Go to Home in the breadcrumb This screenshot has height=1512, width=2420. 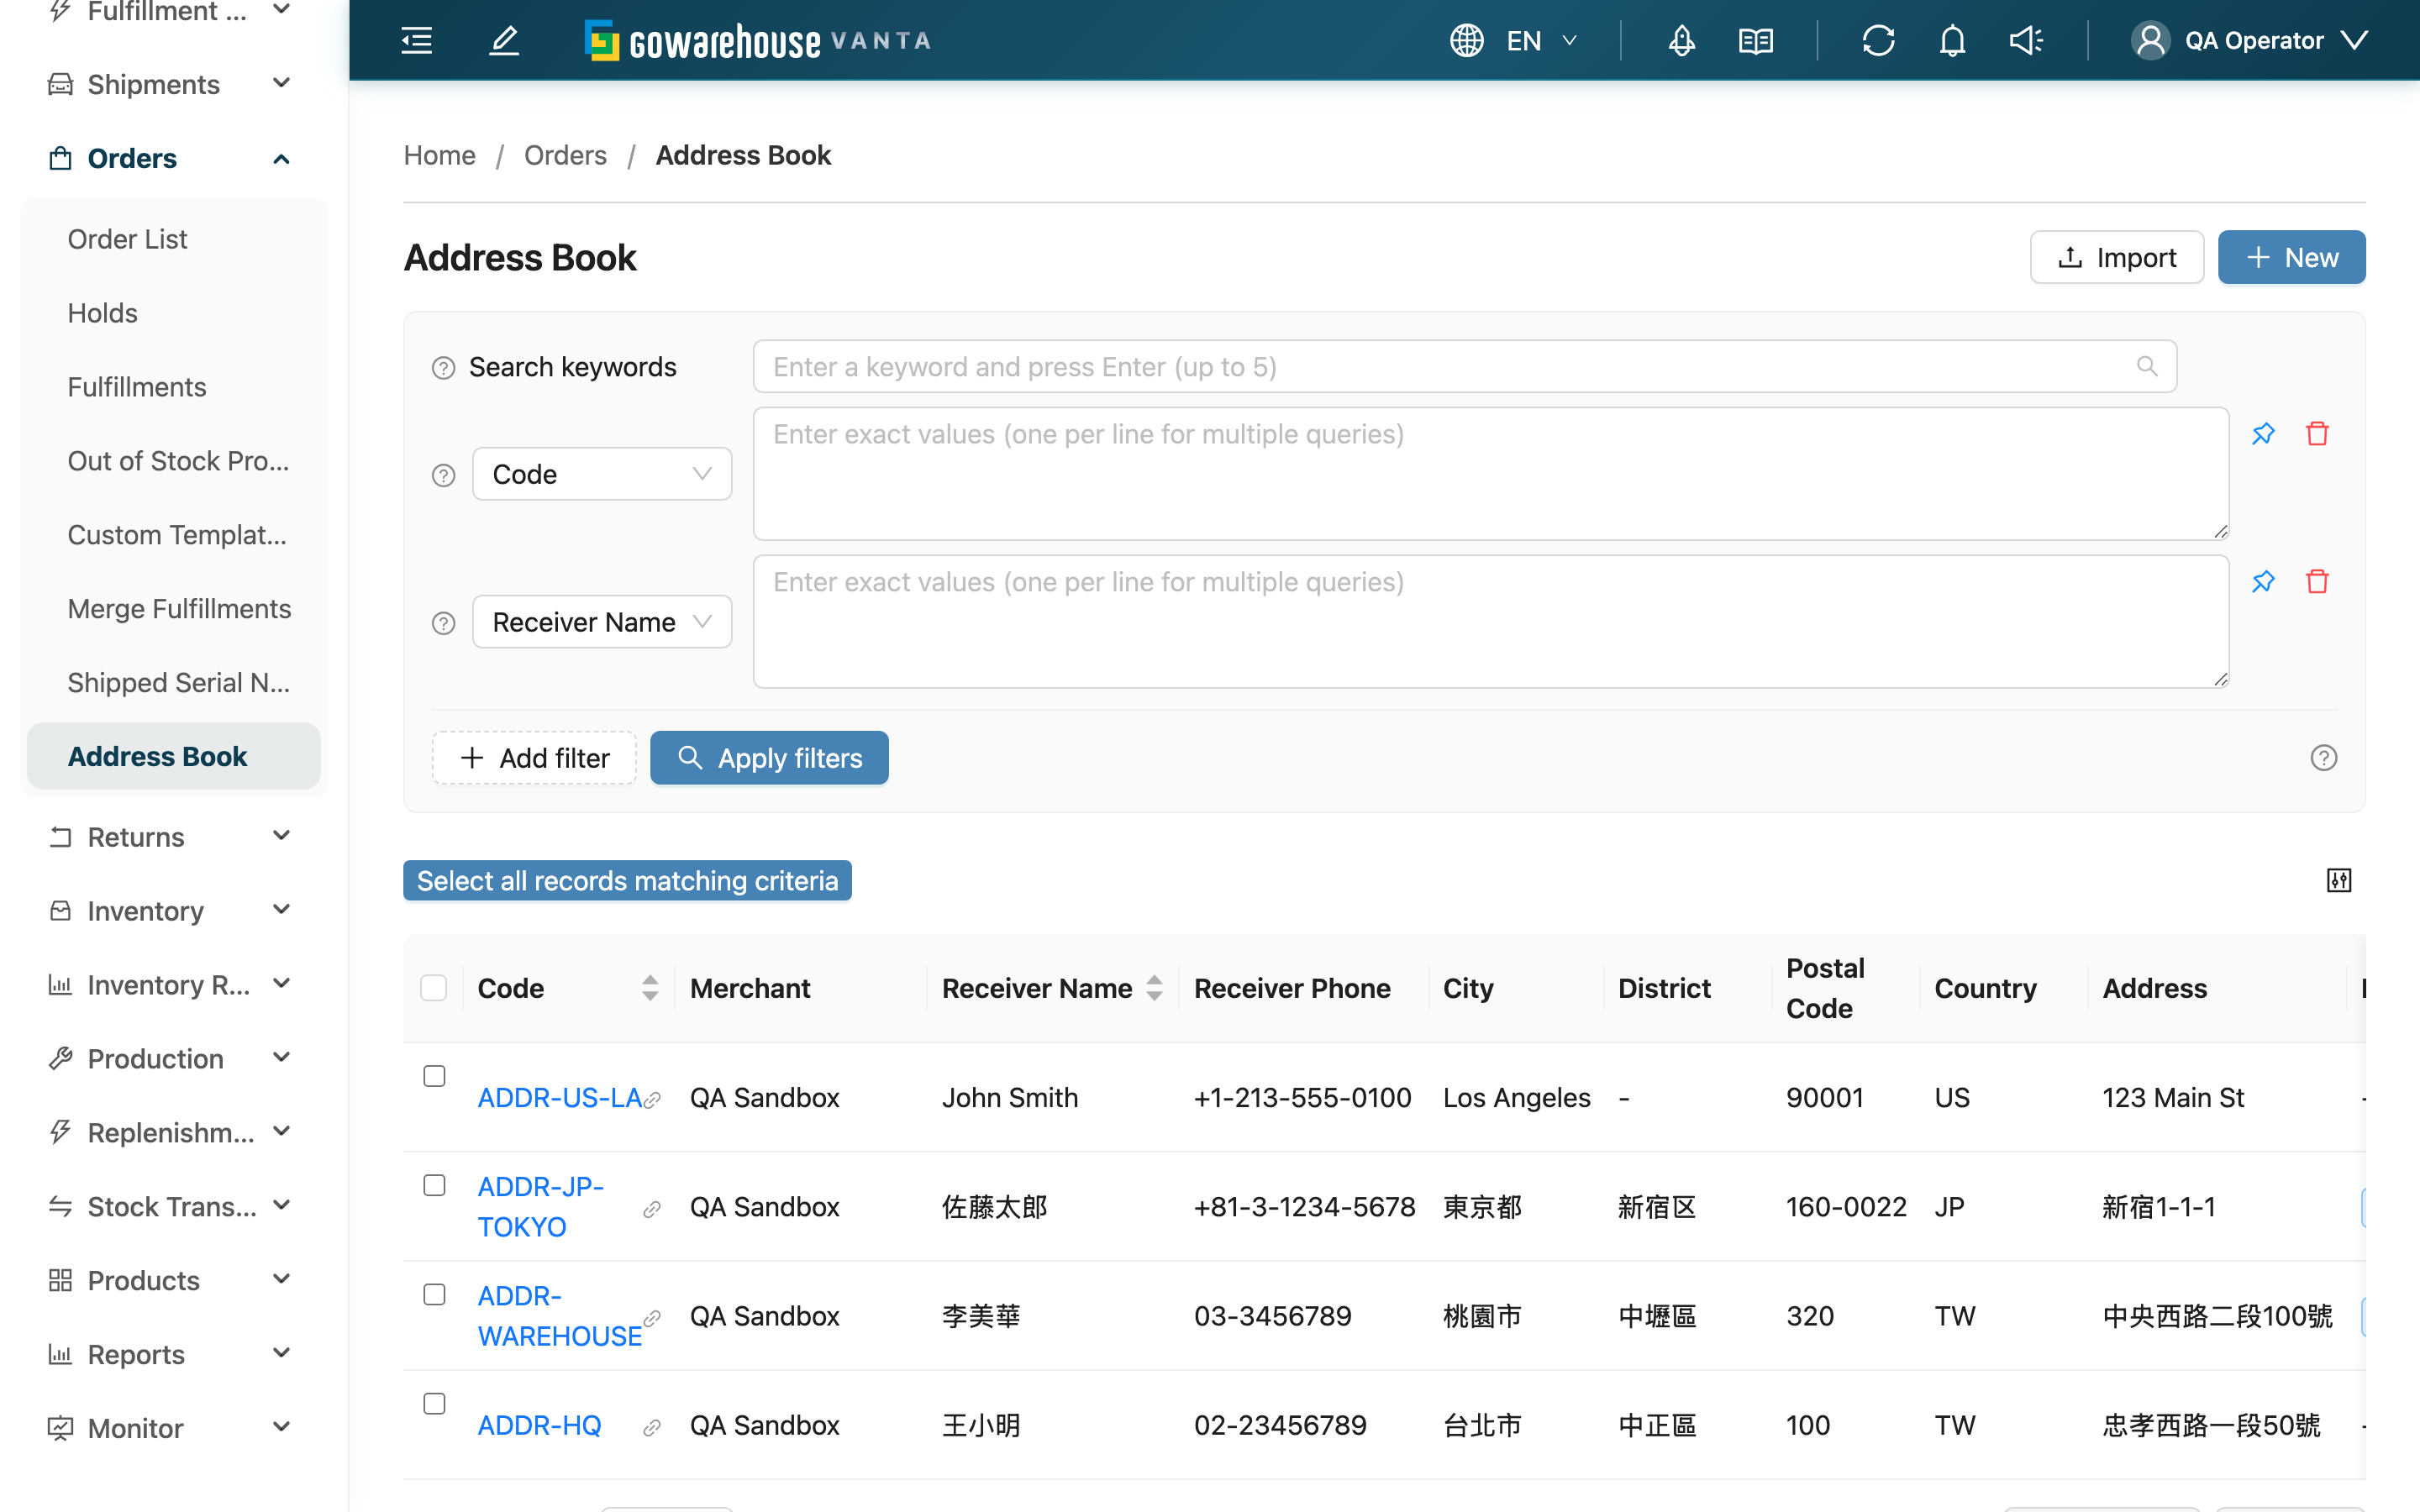[x=439, y=155]
